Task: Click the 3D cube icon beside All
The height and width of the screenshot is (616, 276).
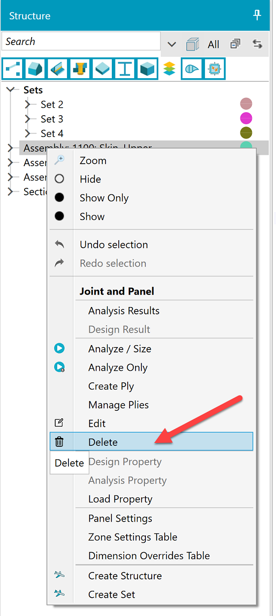Action: point(192,44)
